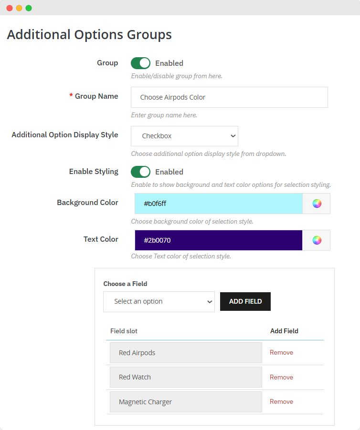The height and width of the screenshot is (430, 360).
Task: Open the Additional Option Display Style dropdown
Action: pyautogui.click(x=184, y=136)
